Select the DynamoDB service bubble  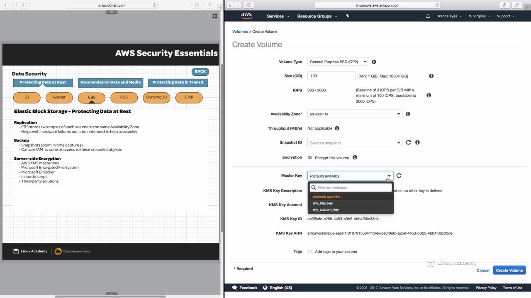[156, 97]
